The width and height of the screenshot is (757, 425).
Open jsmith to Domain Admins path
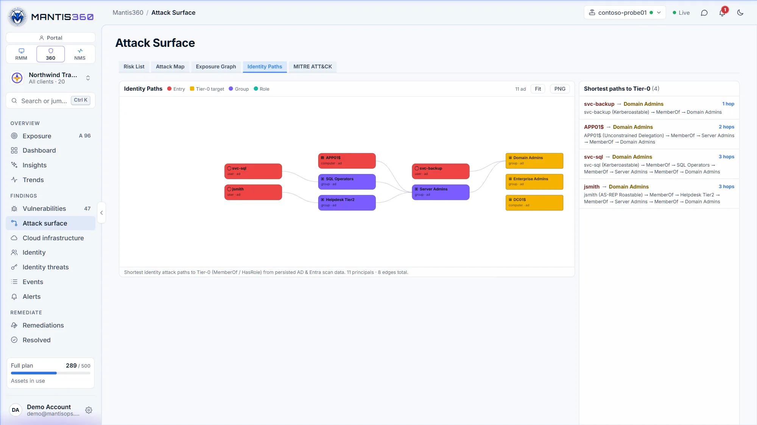[x=659, y=194]
